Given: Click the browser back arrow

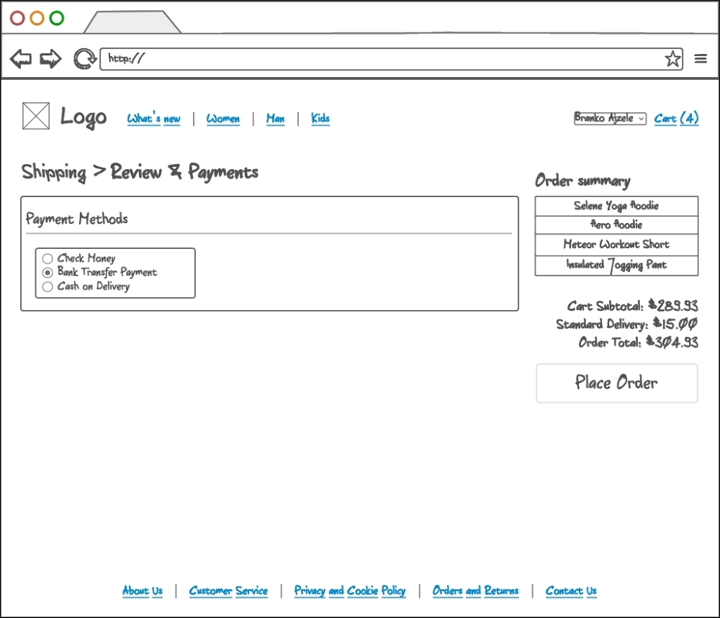Looking at the screenshot, I should (x=20, y=58).
